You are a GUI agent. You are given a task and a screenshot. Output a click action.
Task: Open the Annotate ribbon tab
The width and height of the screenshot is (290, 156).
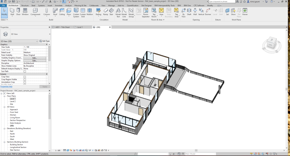(x=59, y=5)
